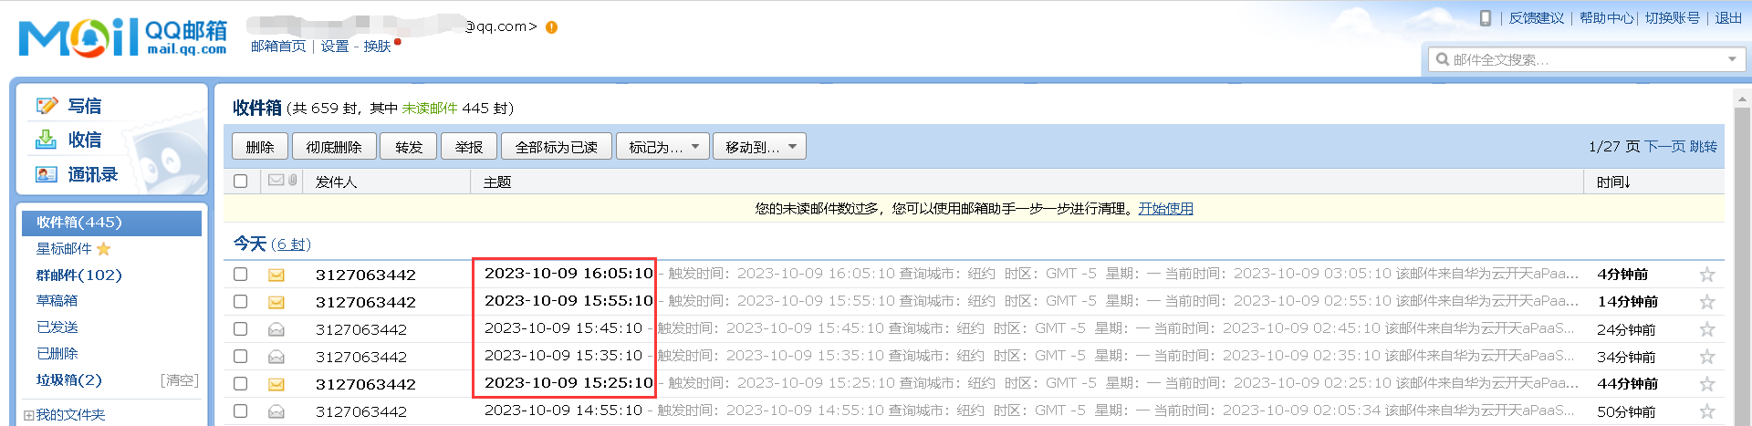Open the mobile phone icon link

pyautogui.click(x=1486, y=17)
